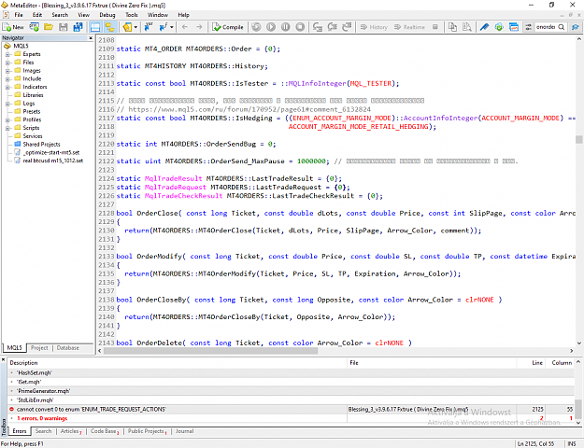Click the list variables 'var' icon
This screenshot has width=584, height=448.
pos(149,27)
